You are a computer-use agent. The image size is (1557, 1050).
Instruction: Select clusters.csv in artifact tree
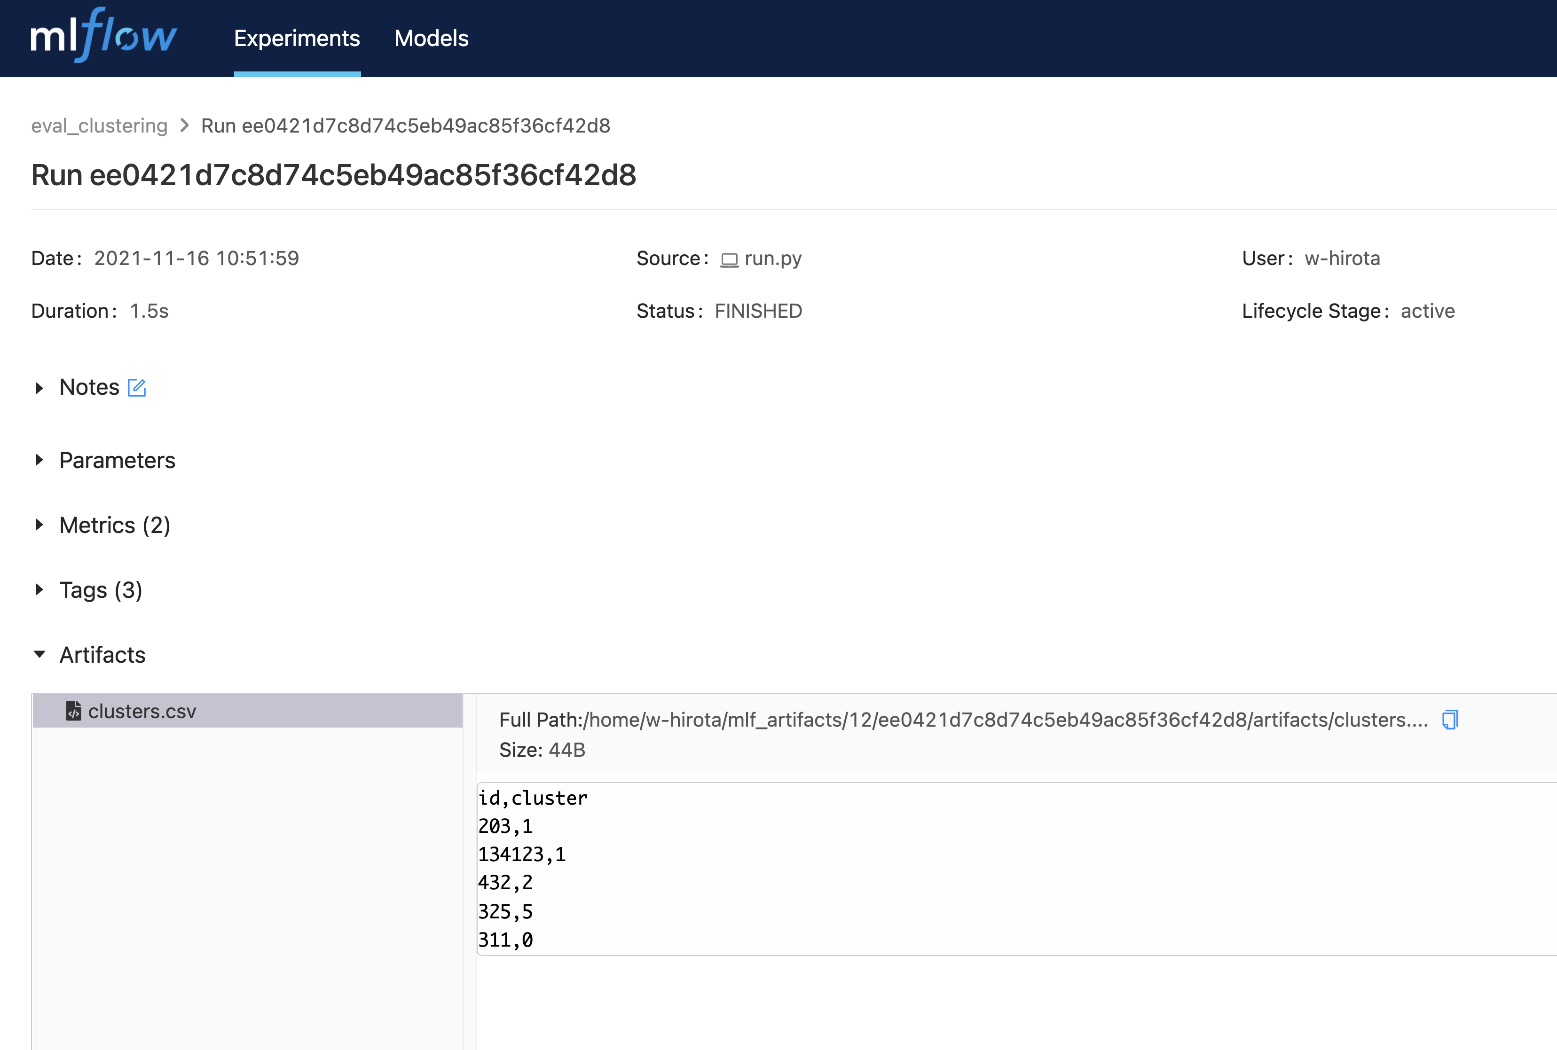coord(142,711)
